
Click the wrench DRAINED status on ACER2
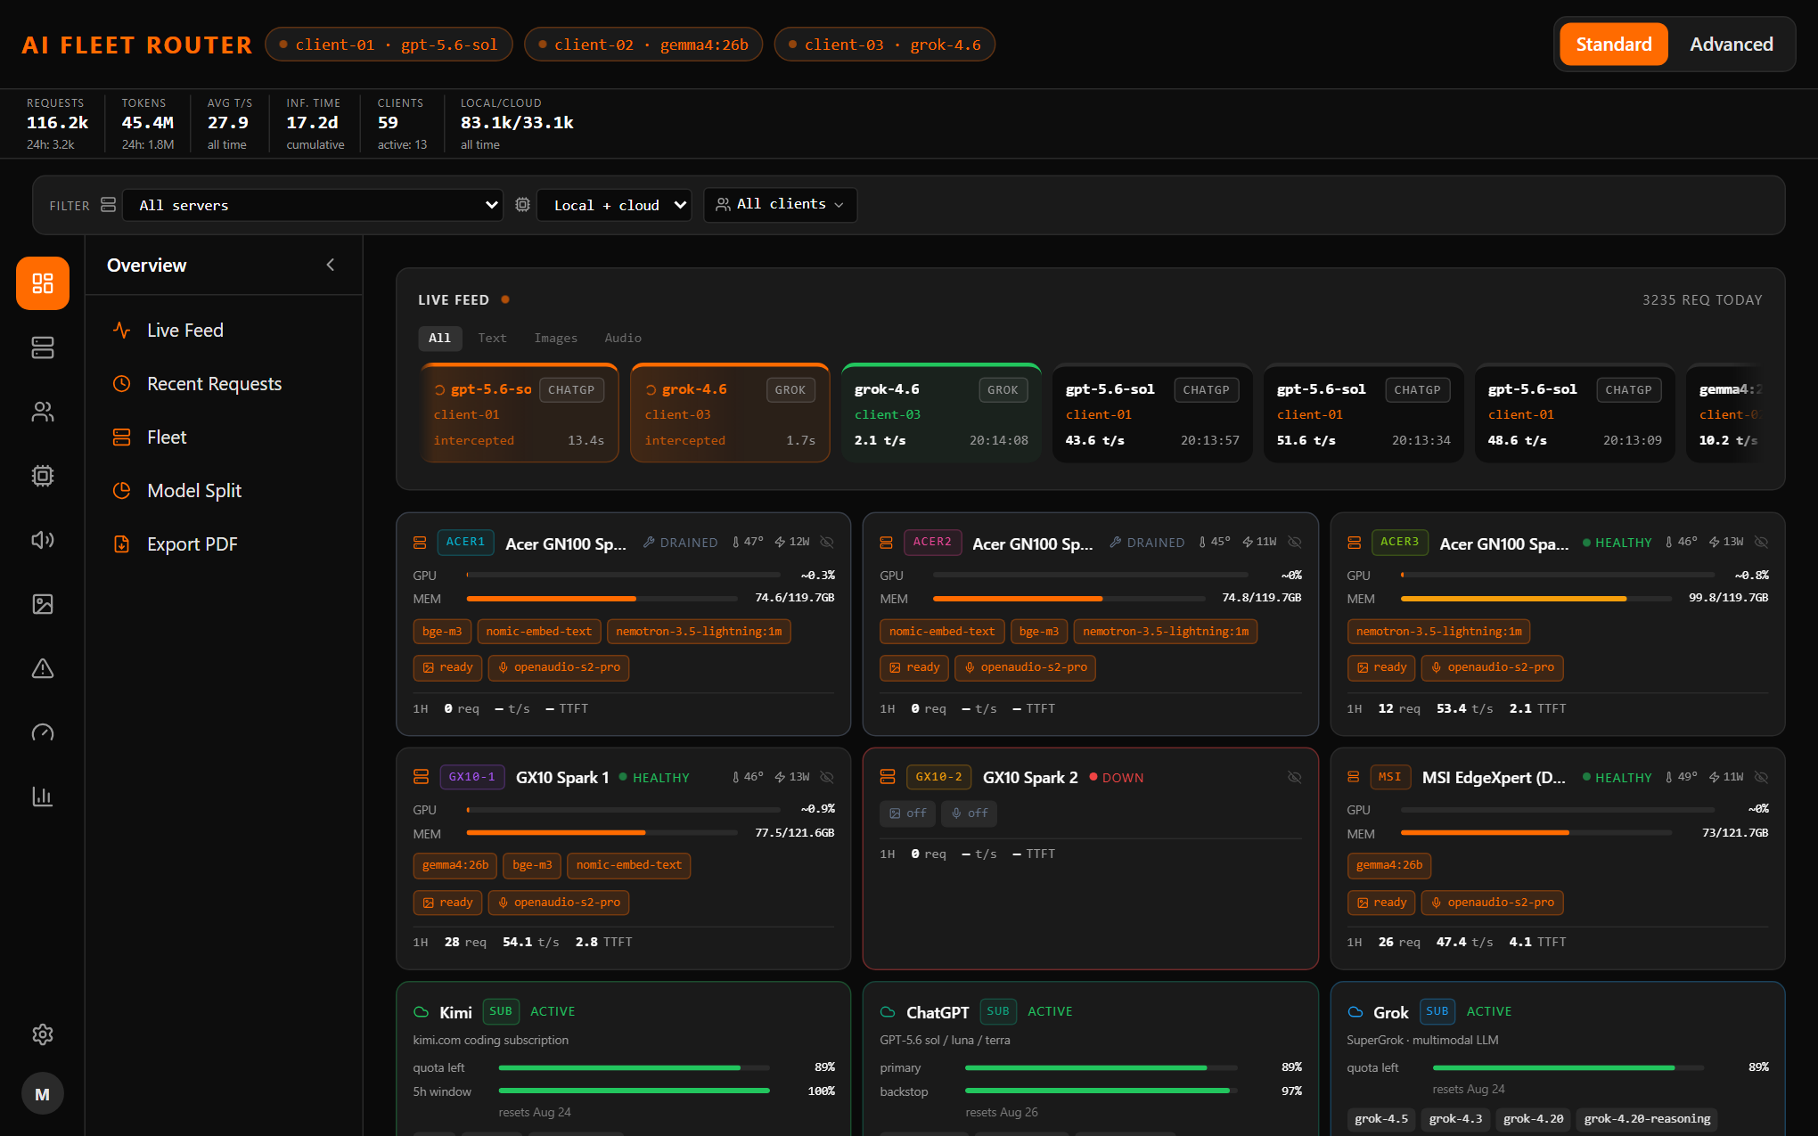1147,543
